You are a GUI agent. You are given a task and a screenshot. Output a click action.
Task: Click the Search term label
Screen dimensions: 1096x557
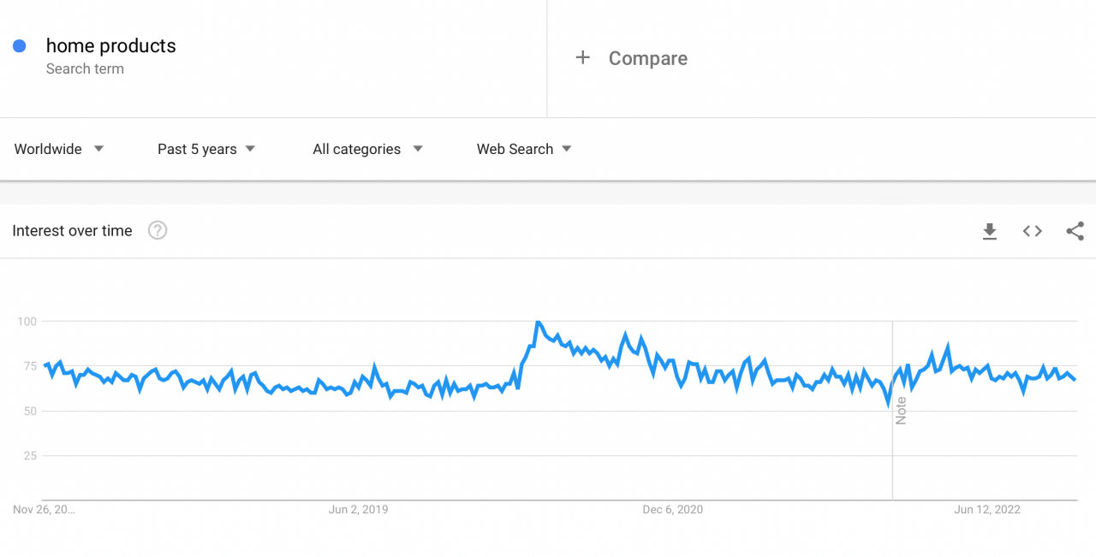(x=85, y=68)
